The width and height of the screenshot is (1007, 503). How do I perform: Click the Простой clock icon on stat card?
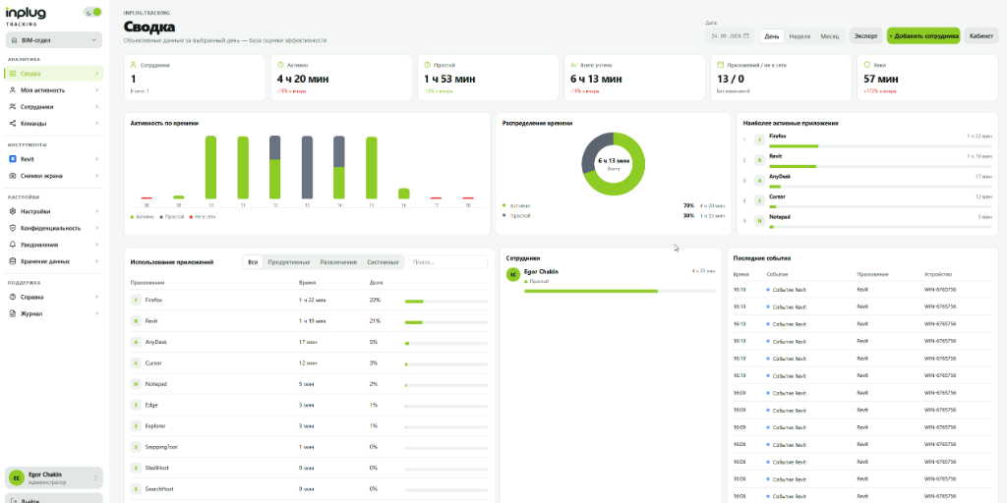tap(427, 65)
